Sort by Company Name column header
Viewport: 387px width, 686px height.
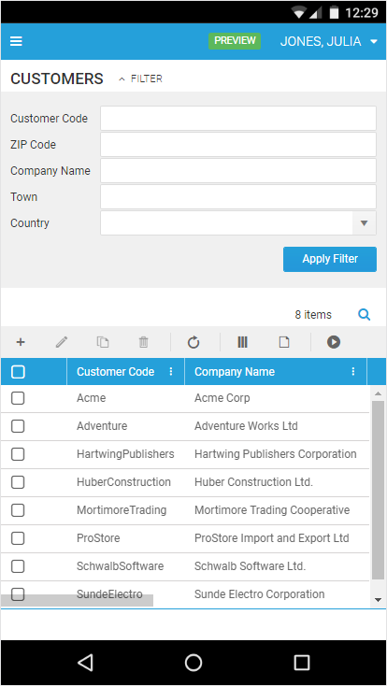(x=235, y=372)
